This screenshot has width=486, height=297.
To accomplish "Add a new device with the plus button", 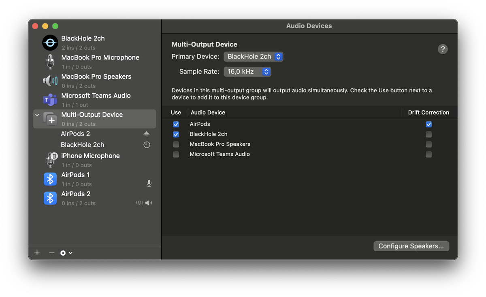I will [37, 253].
